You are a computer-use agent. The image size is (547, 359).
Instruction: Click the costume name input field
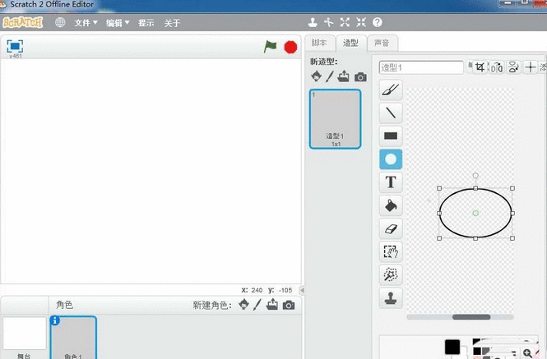coord(421,67)
